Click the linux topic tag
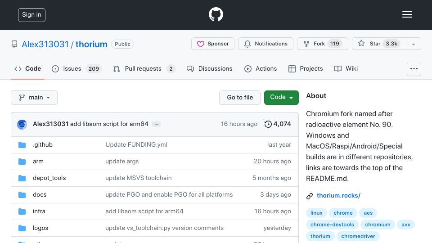 (x=316, y=213)
